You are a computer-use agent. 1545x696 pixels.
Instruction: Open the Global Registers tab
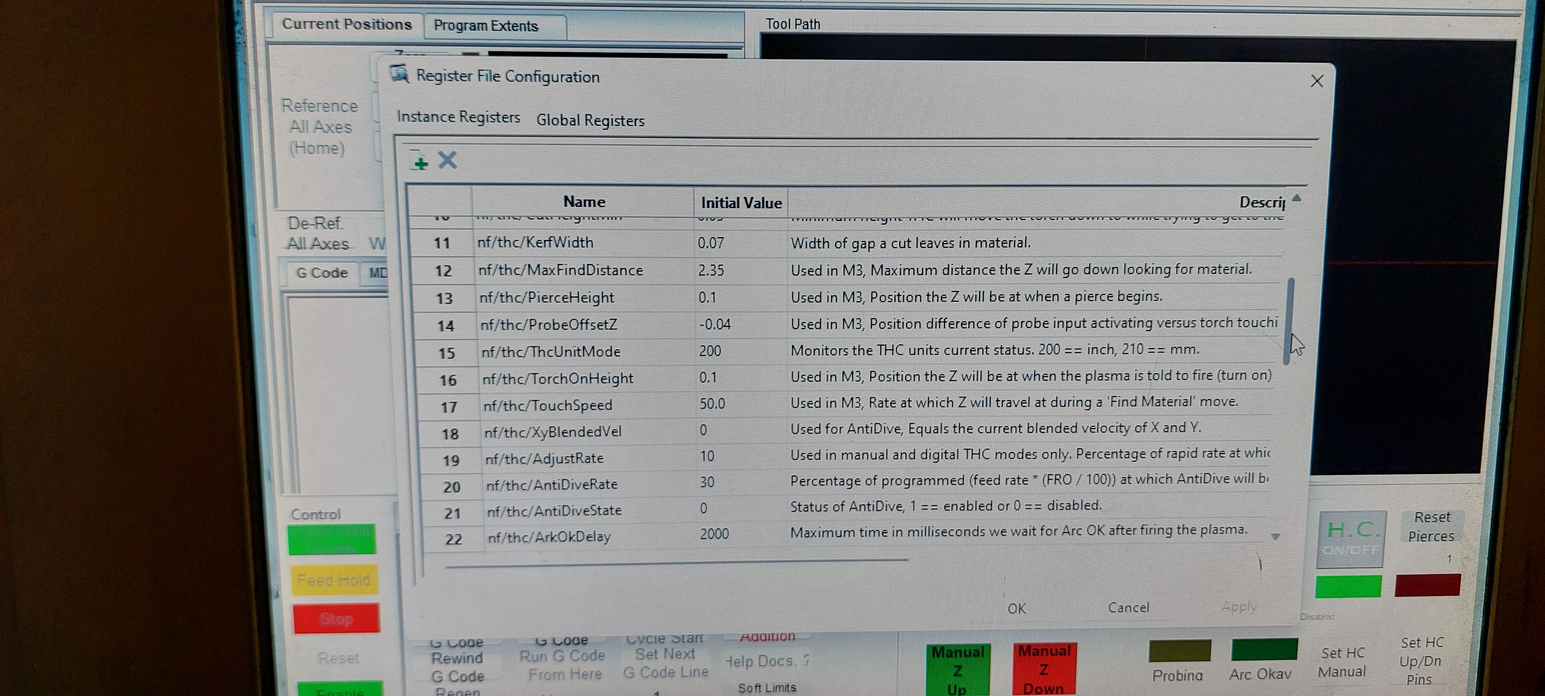click(590, 121)
